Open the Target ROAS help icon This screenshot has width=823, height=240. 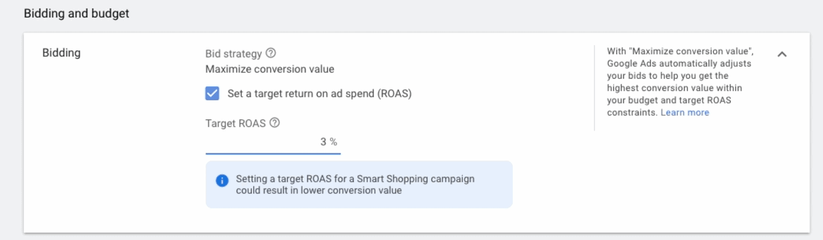click(x=274, y=123)
